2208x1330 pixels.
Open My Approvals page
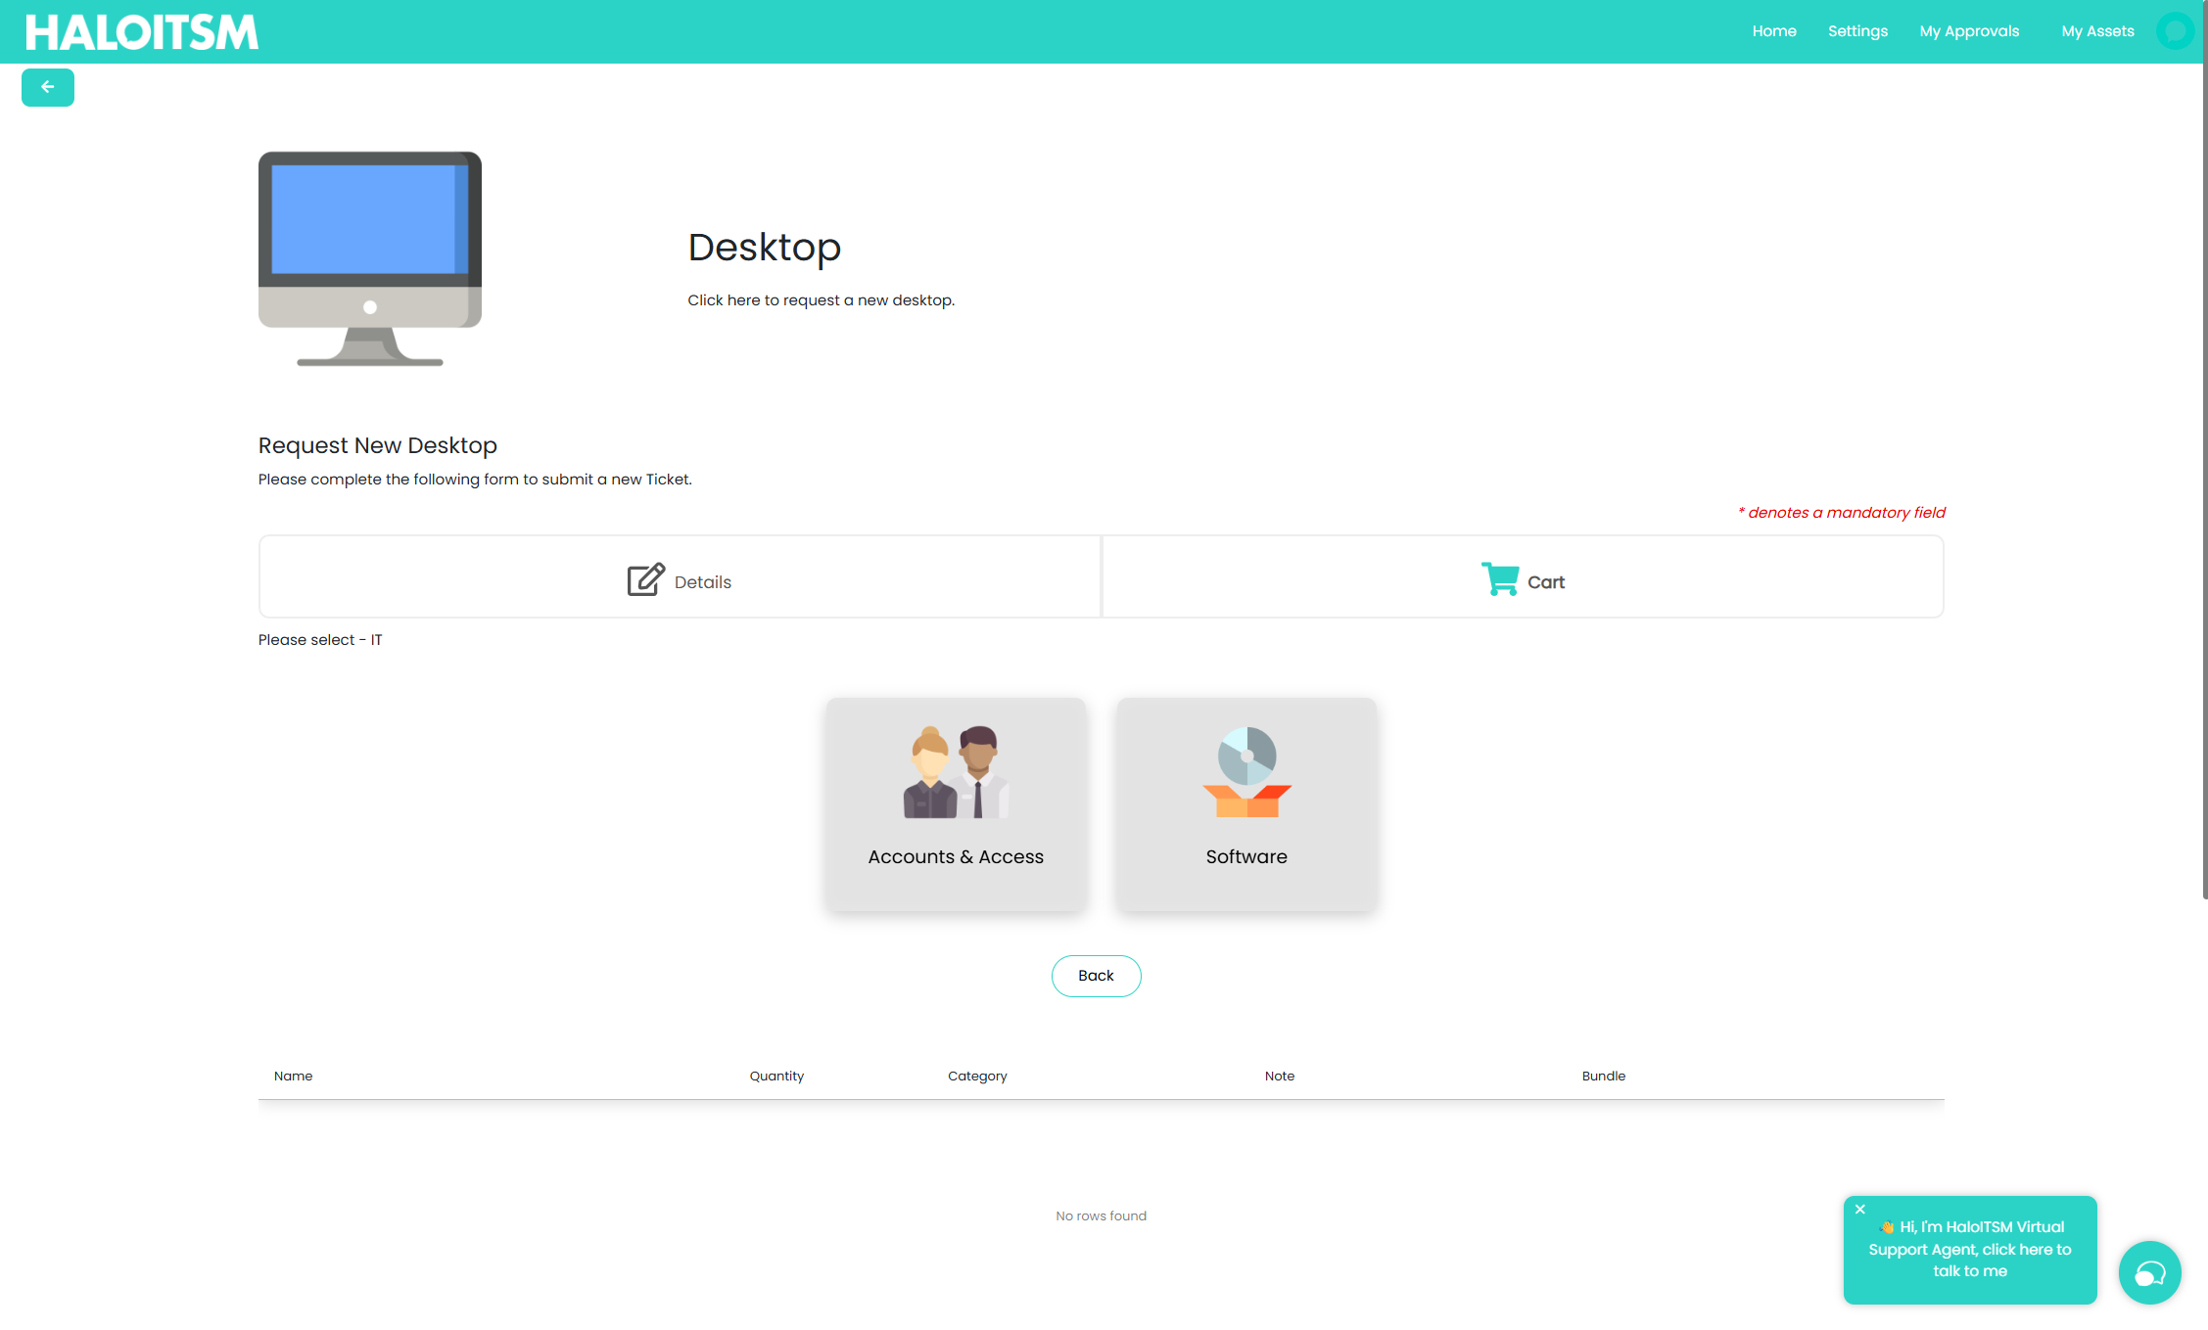[1968, 31]
